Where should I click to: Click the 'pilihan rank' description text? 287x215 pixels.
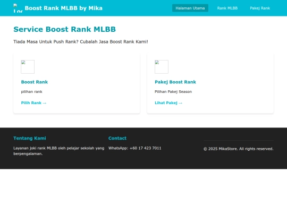pos(32,92)
